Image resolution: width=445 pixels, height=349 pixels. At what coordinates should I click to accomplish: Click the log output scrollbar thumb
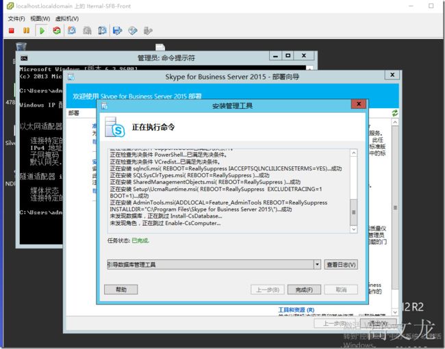coord(354,212)
